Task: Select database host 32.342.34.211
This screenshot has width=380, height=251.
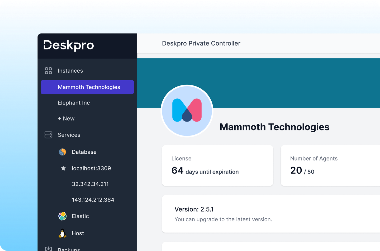Action: point(90,184)
